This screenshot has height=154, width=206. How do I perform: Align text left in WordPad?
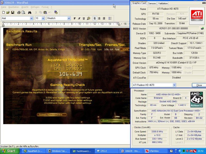[x=95, y=18]
